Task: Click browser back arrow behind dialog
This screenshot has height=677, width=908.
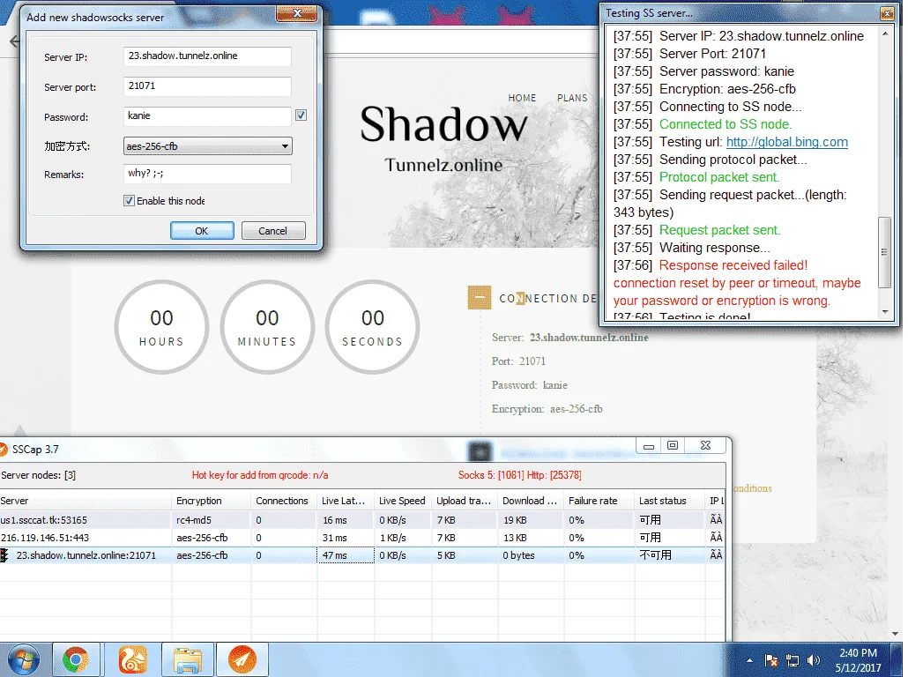Action: [x=14, y=41]
